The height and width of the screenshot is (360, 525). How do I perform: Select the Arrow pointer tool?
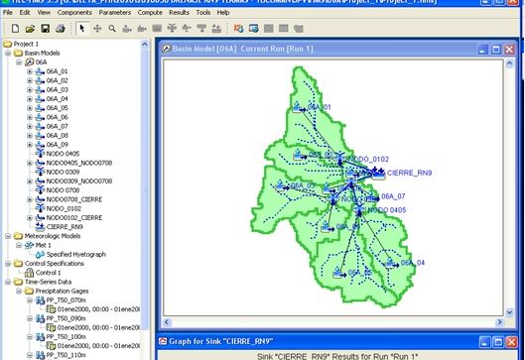(x=82, y=29)
